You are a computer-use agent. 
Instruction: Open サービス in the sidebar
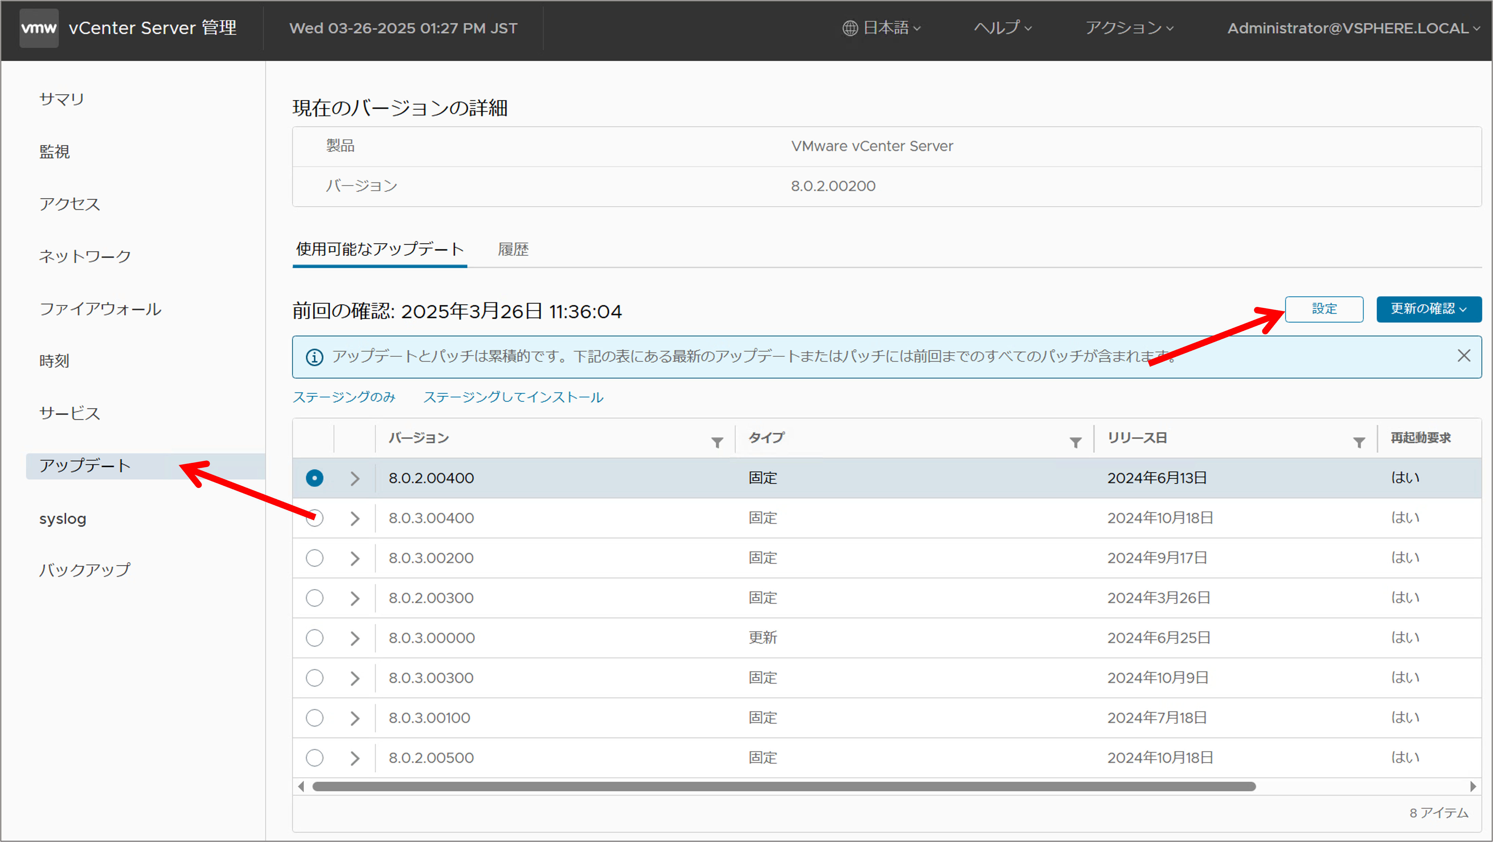pyautogui.click(x=70, y=413)
